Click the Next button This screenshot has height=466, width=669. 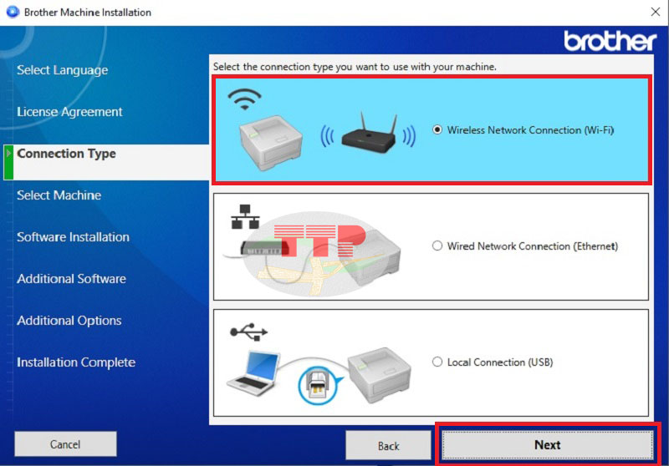pos(548,444)
